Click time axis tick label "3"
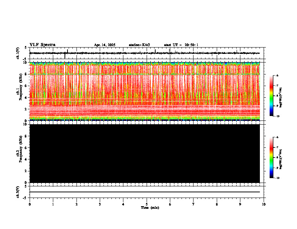 tap(100, 204)
